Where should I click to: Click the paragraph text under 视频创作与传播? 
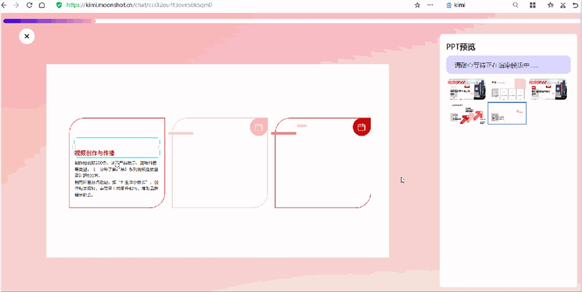(116, 179)
